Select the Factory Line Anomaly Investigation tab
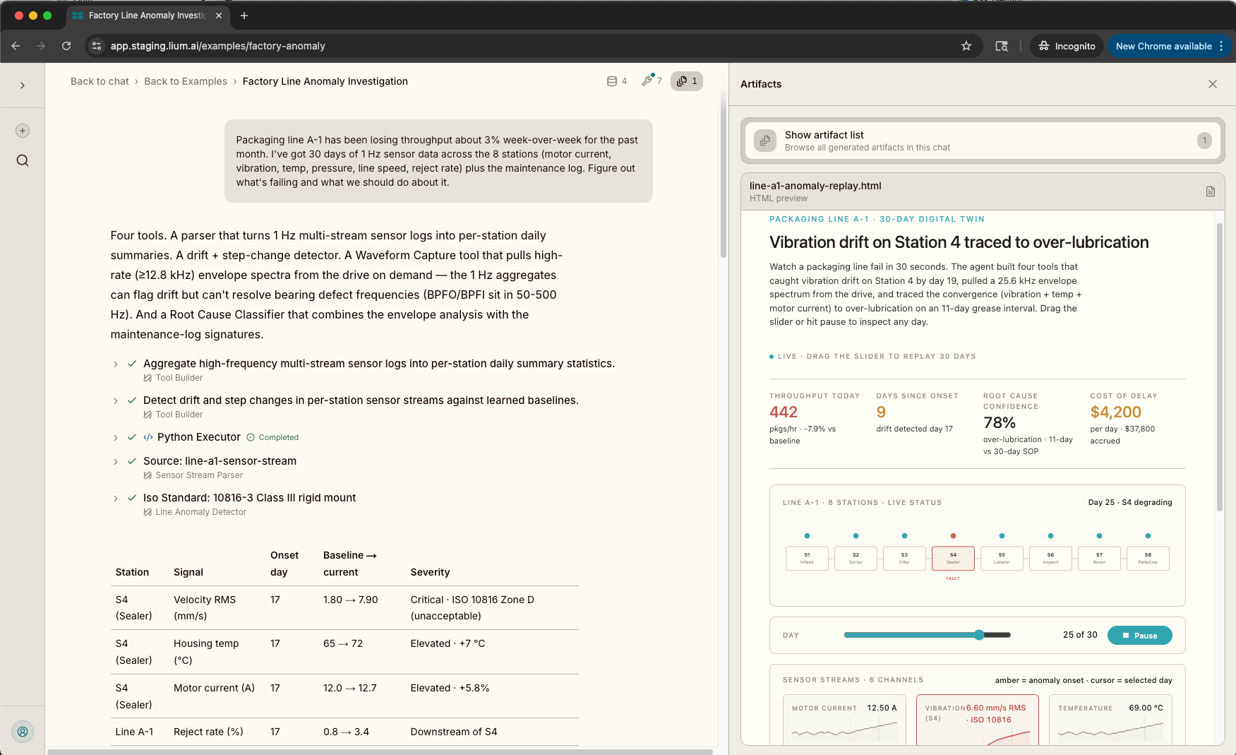1236x755 pixels. (148, 16)
